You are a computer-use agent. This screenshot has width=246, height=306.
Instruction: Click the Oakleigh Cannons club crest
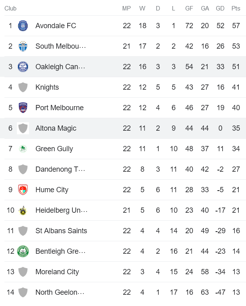coord(23,67)
